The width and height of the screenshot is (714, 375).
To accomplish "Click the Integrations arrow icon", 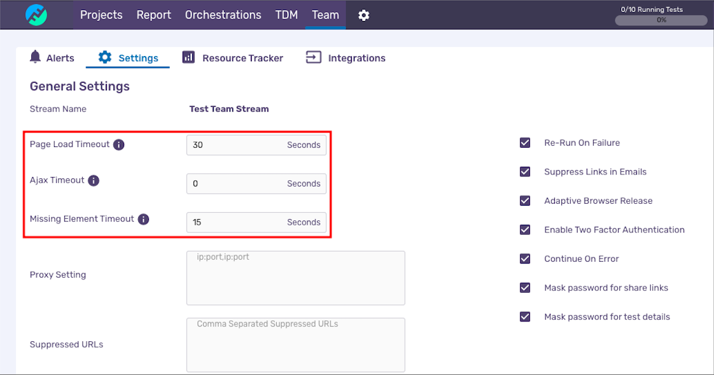I will 313,57.
